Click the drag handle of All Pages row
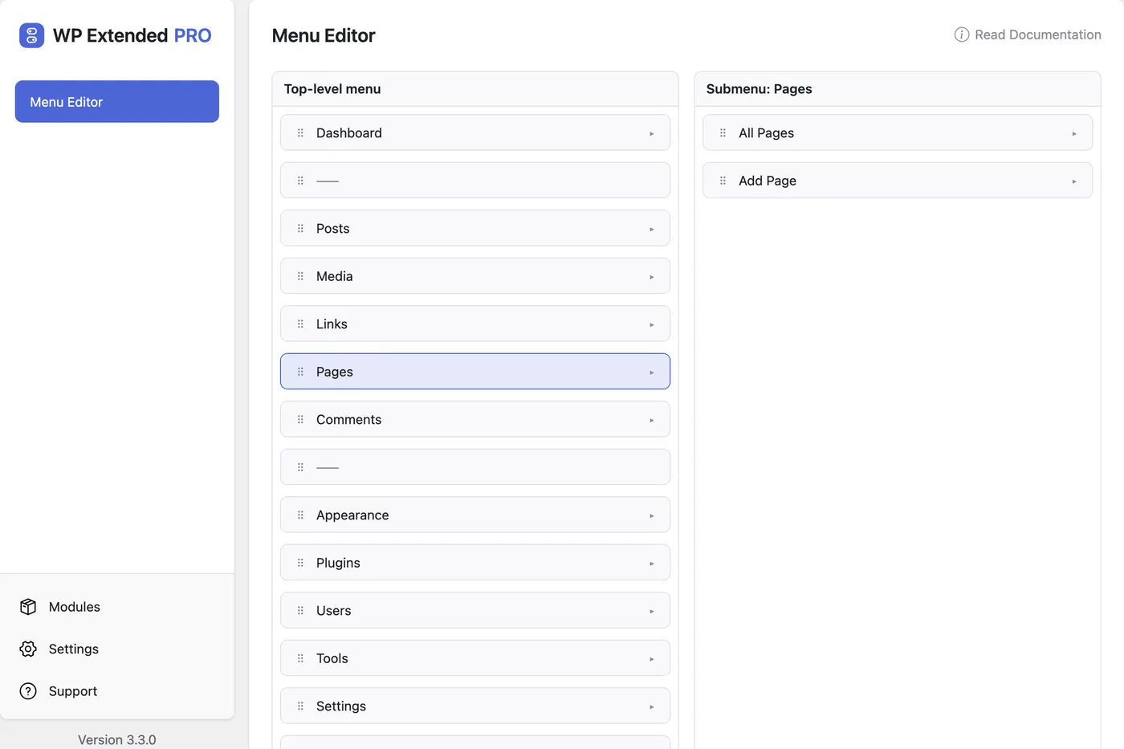The image size is (1124, 749). coord(723,133)
